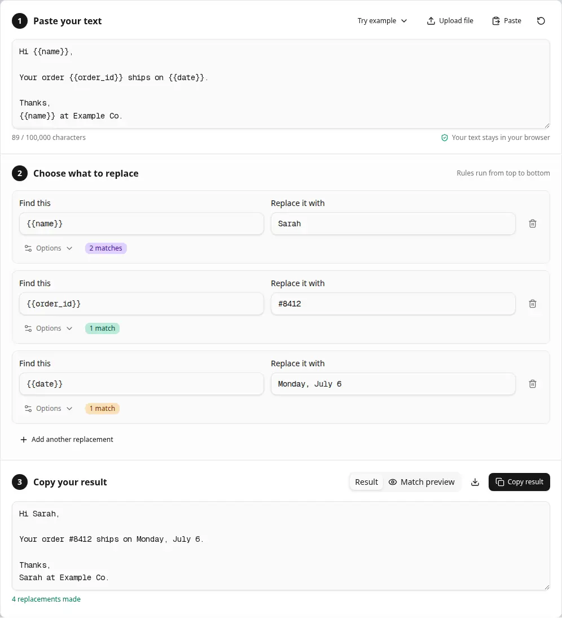
Task: Click the Upload file button
Action: (x=450, y=21)
